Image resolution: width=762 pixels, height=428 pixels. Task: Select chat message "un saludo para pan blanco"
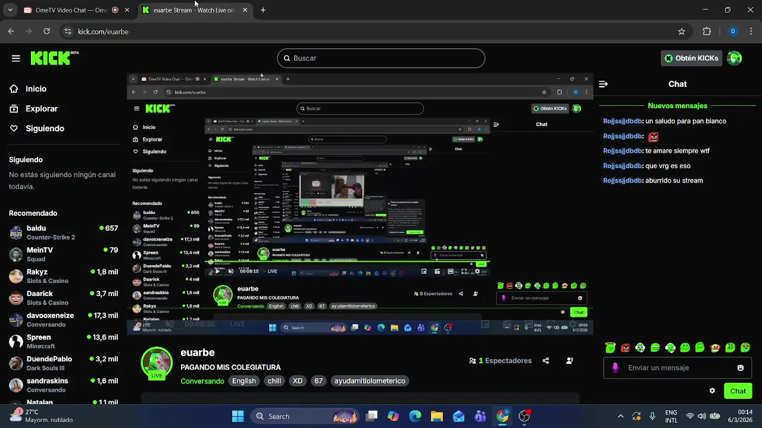point(686,121)
